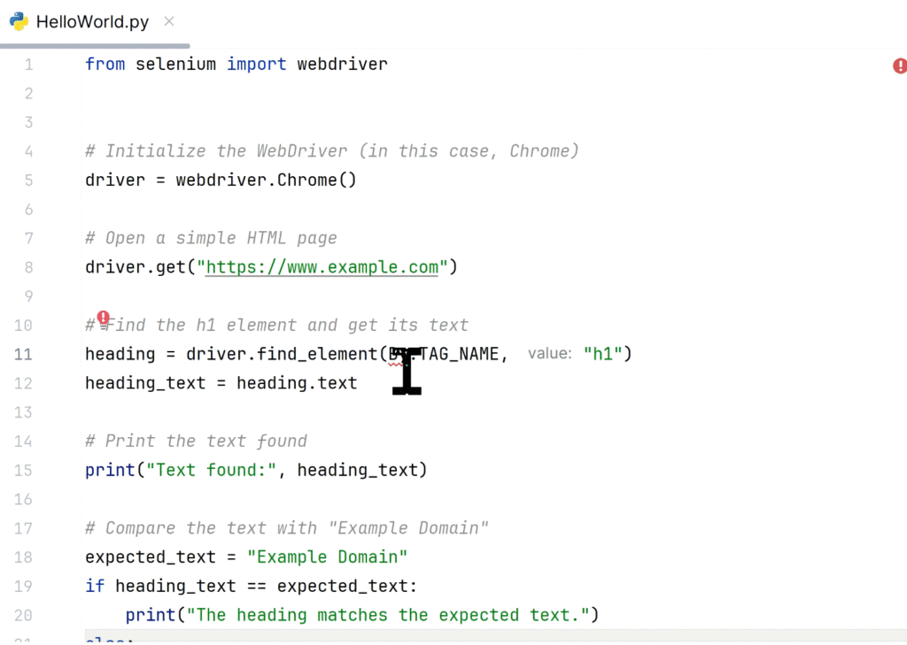
Task: Click line number 15 in the gutter
Action: tap(23, 471)
